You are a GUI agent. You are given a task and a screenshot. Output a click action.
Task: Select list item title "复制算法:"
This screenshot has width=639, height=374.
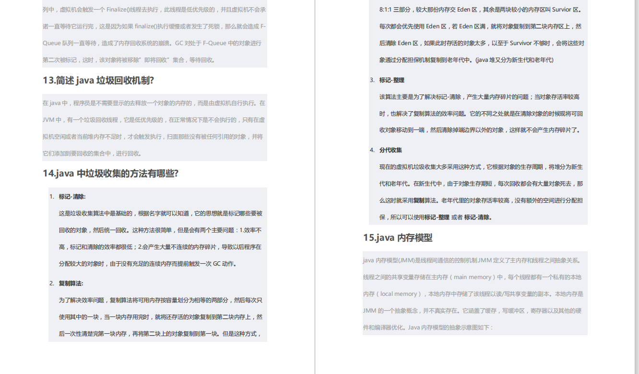point(71,283)
